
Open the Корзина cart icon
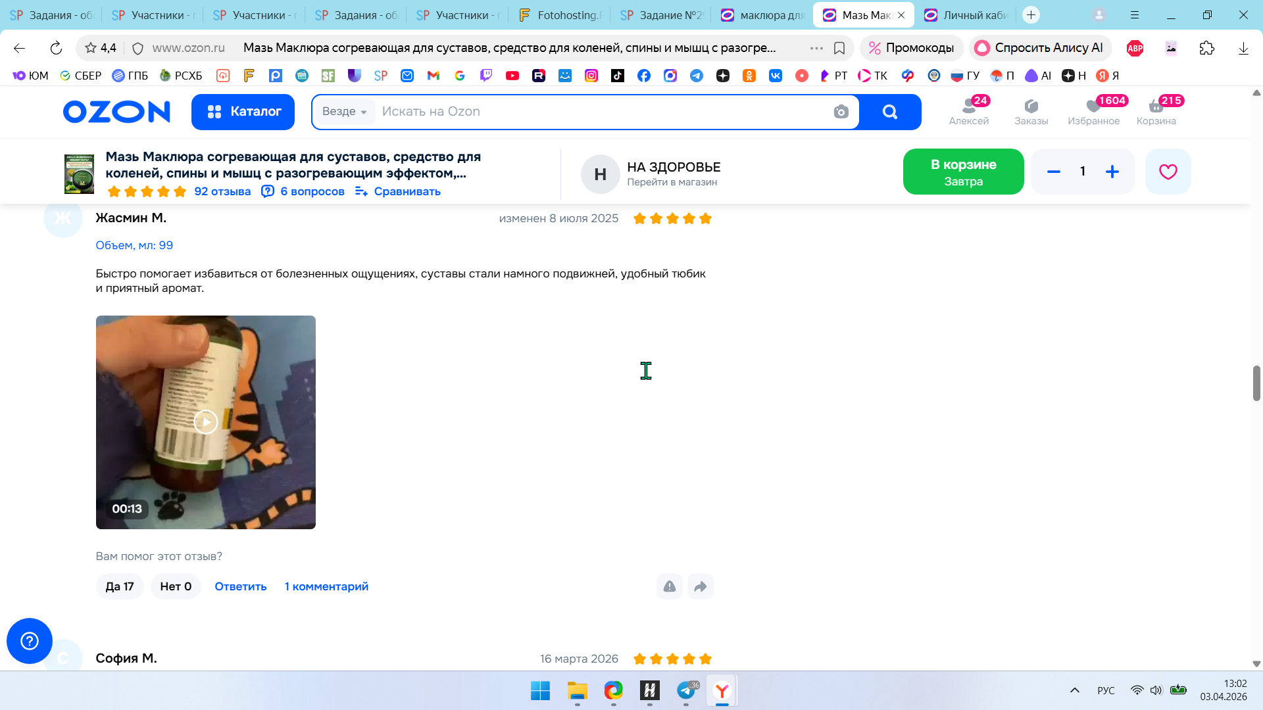pyautogui.click(x=1156, y=111)
